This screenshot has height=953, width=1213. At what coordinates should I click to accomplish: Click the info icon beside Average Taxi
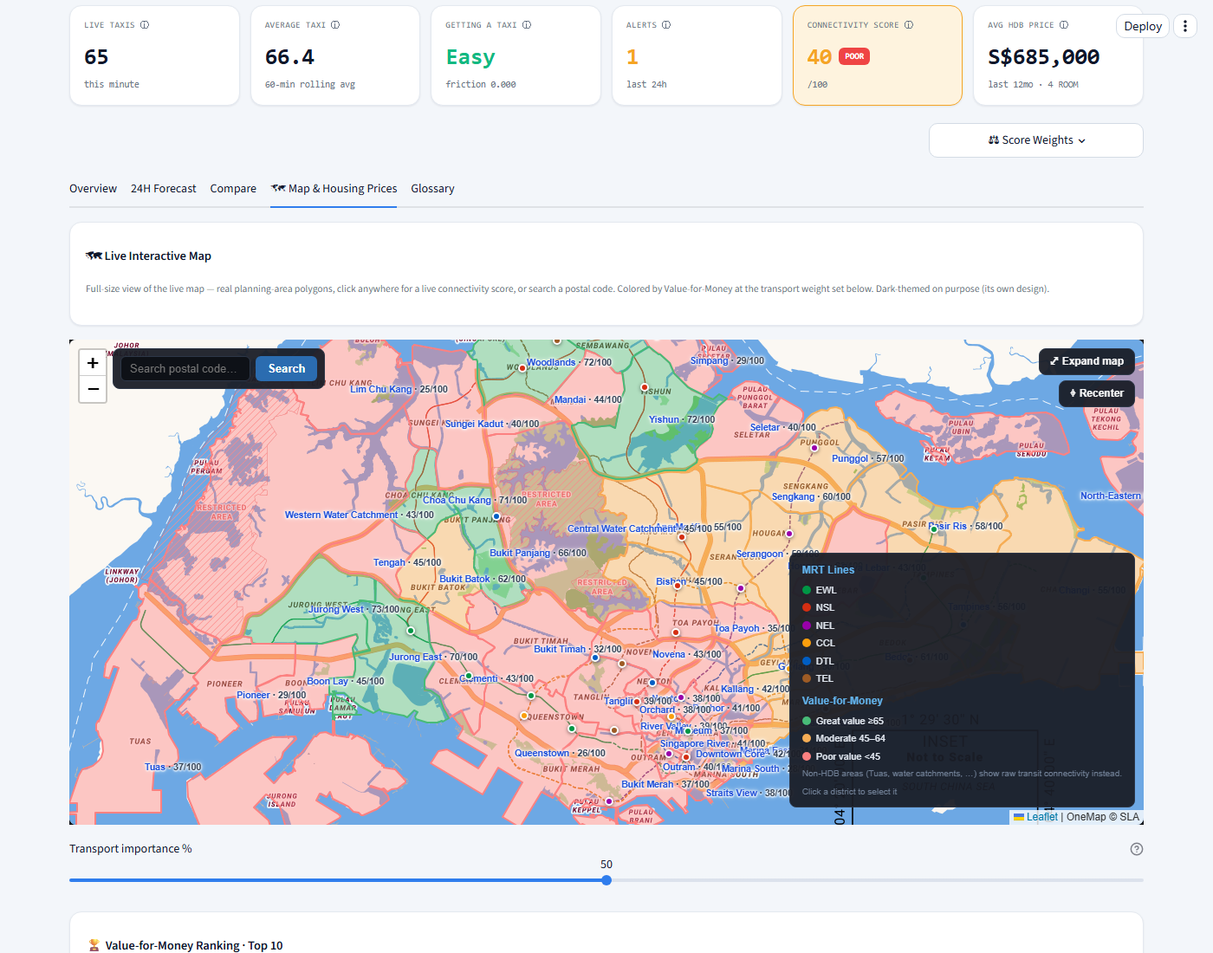[335, 25]
